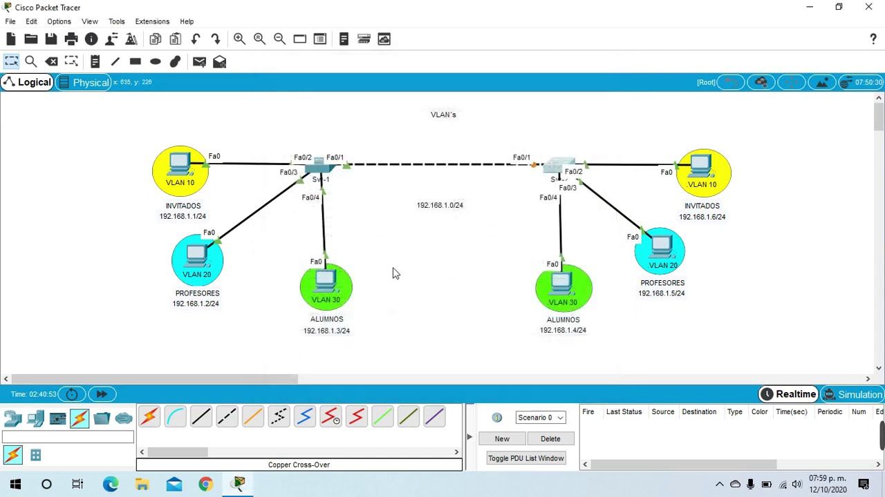Image resolution: width=885 pixels, height=497 pixels.
Task: Open the Tools menu
Action: [116, 21]
